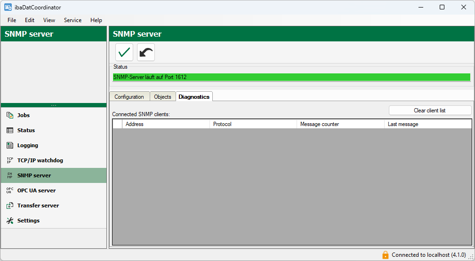The width and height of the screenshot is (475, 261).
Task: Open the Transfer server label
Action: [38, 206]
